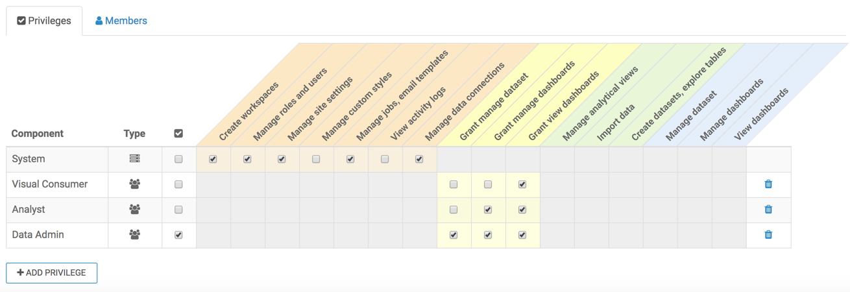This screenshot has width=850, height=292.
Task: Switch to the Members tab
Action: tap(121, 21)
